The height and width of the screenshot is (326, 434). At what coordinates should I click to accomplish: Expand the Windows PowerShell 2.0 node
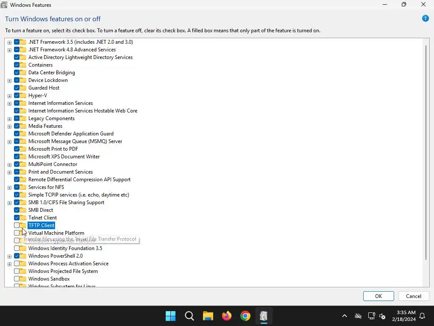tap(9, 256)
